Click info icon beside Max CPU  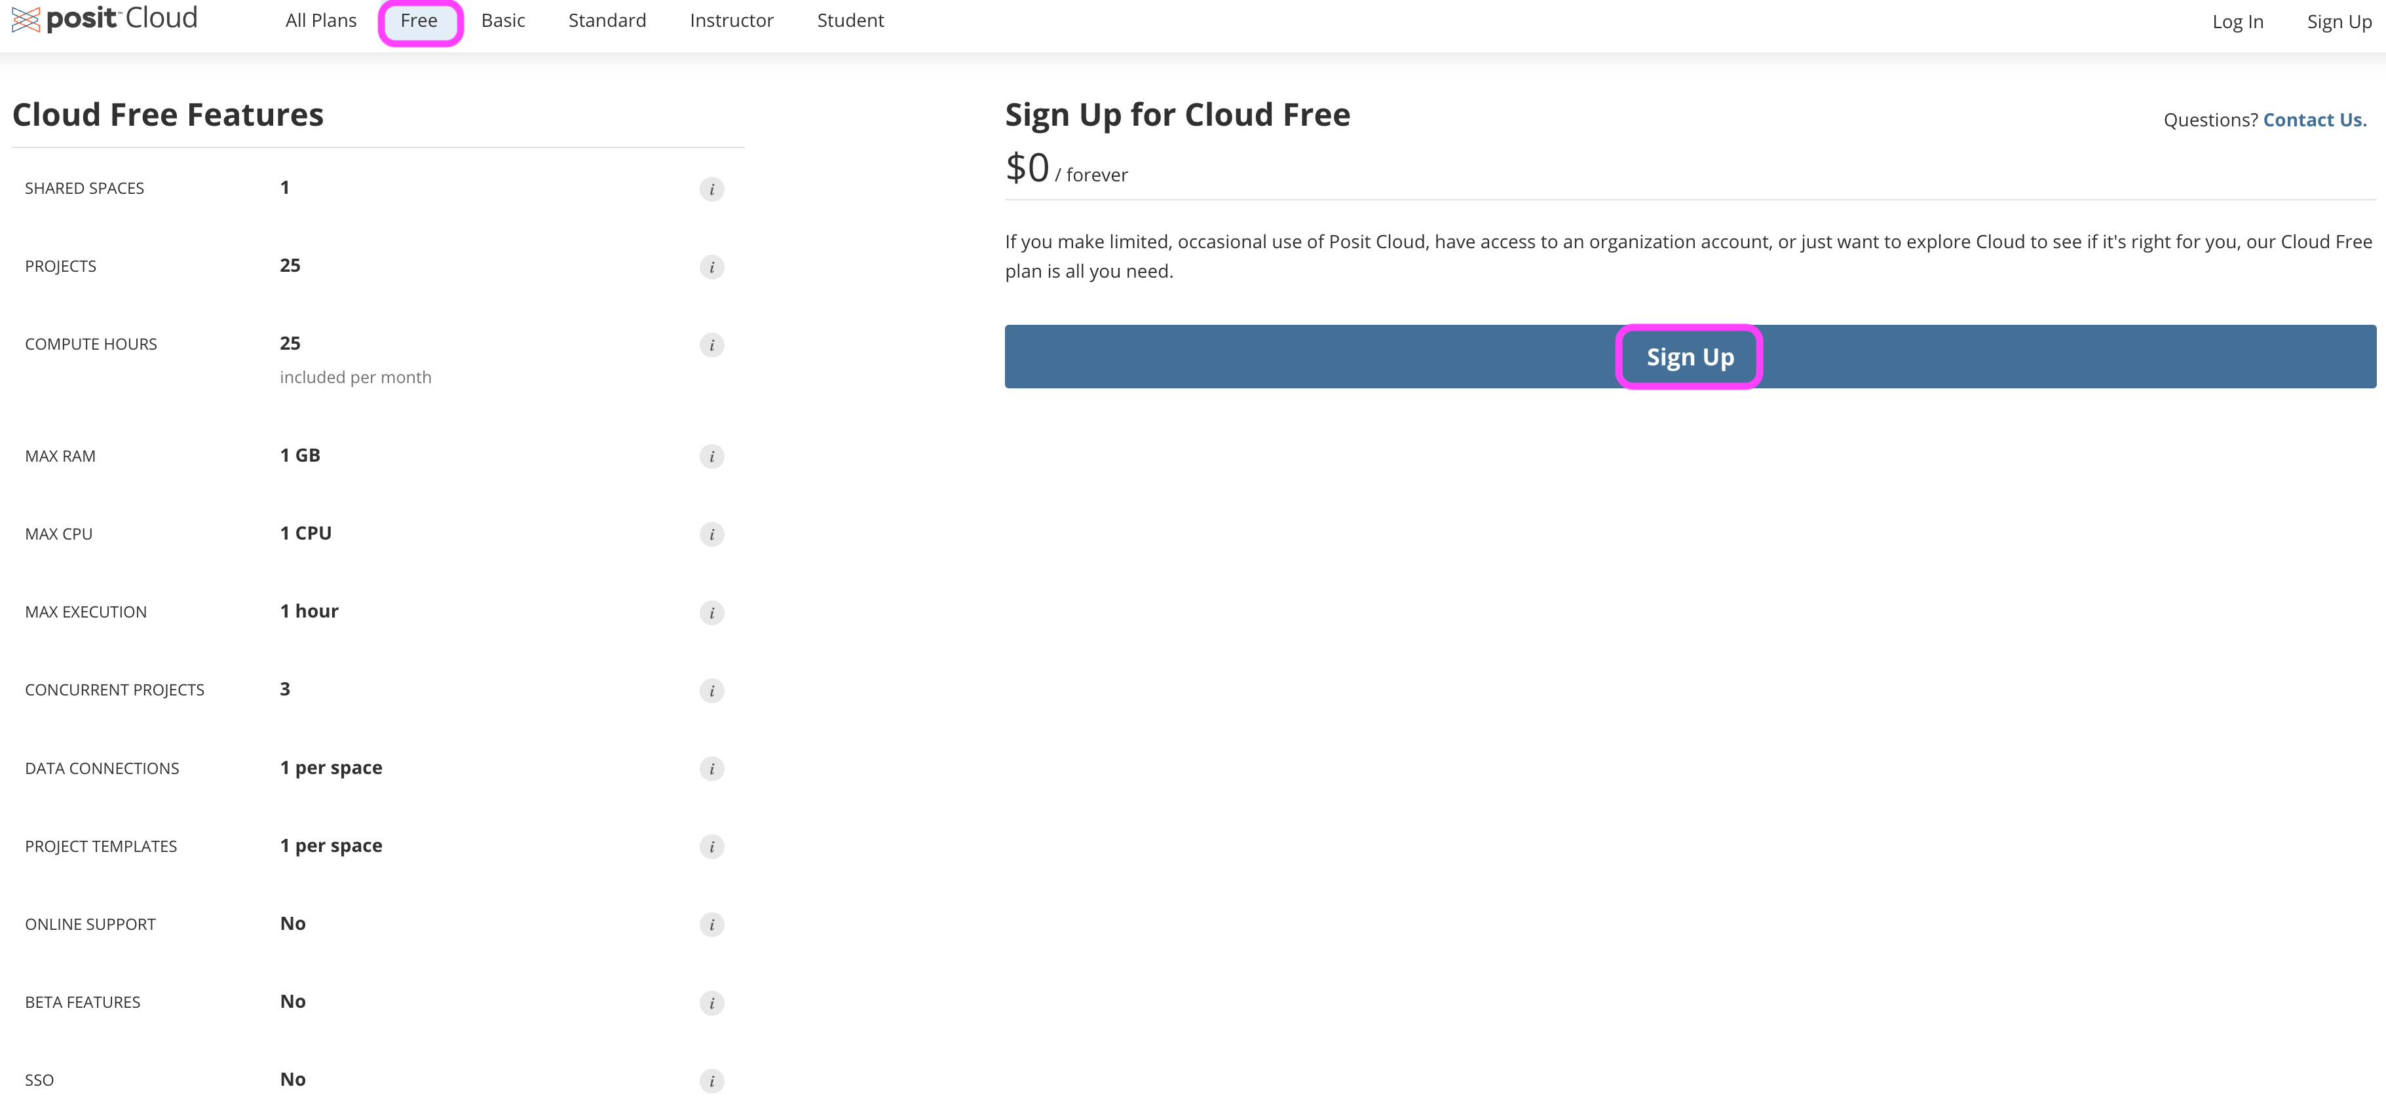(711, 534)
